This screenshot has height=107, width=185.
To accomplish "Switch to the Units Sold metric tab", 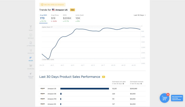I will click(x=79, y=18).
